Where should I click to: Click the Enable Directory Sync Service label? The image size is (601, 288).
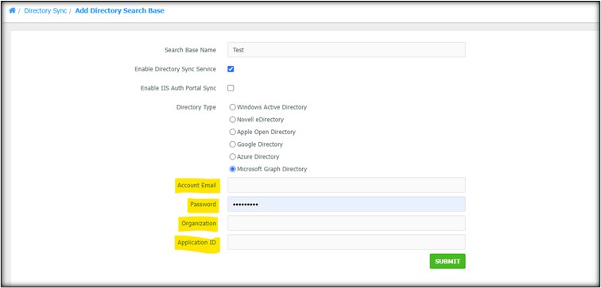175,69
